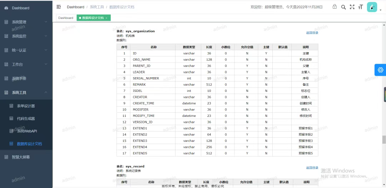386x188 pixels.
Task: Click the 创建时间 description cell
Action: coord(305,103)
